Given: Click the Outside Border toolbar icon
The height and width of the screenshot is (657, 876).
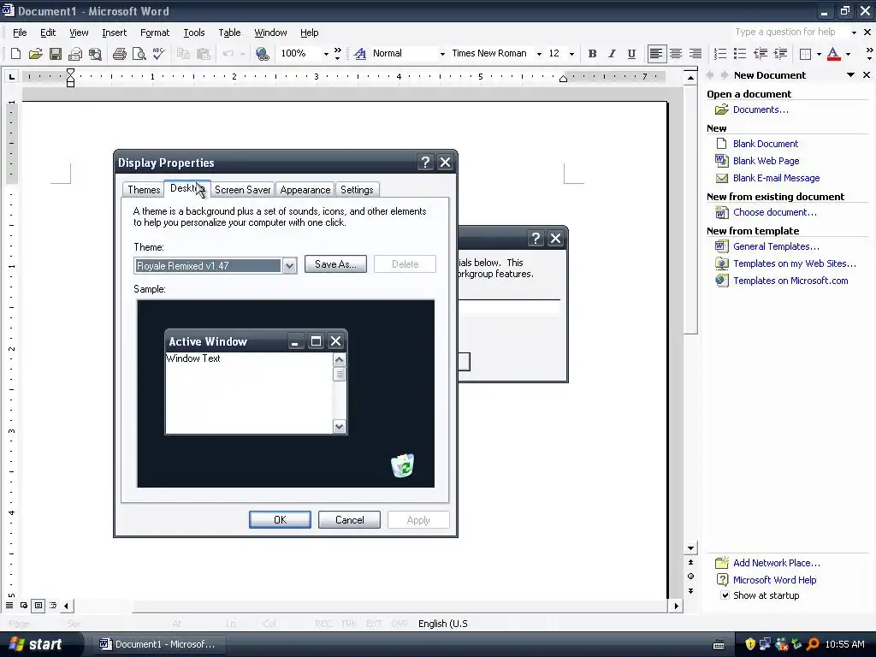Looking at the screenshot, I should click(x=806, y=54).
